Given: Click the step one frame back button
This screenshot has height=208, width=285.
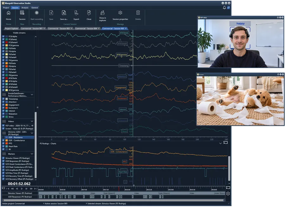Looking at the screenshot, I should tap(17, 189).
